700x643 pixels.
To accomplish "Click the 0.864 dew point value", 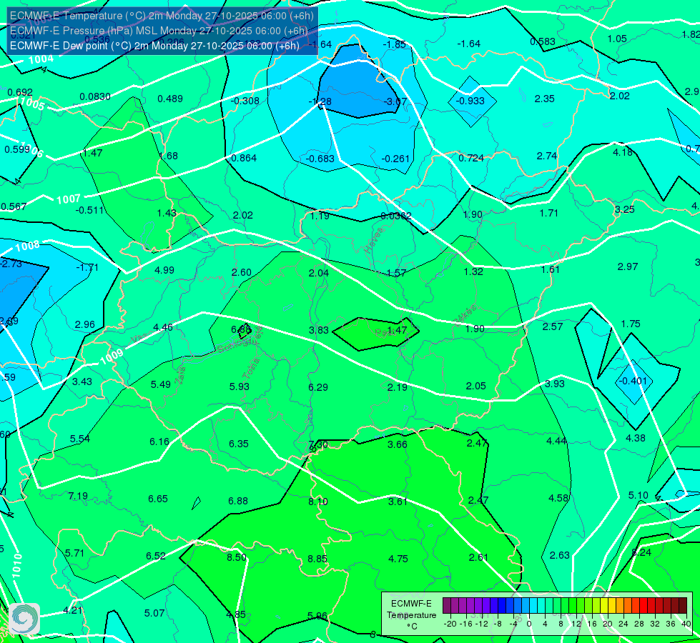I will click(x=244, y=157).
